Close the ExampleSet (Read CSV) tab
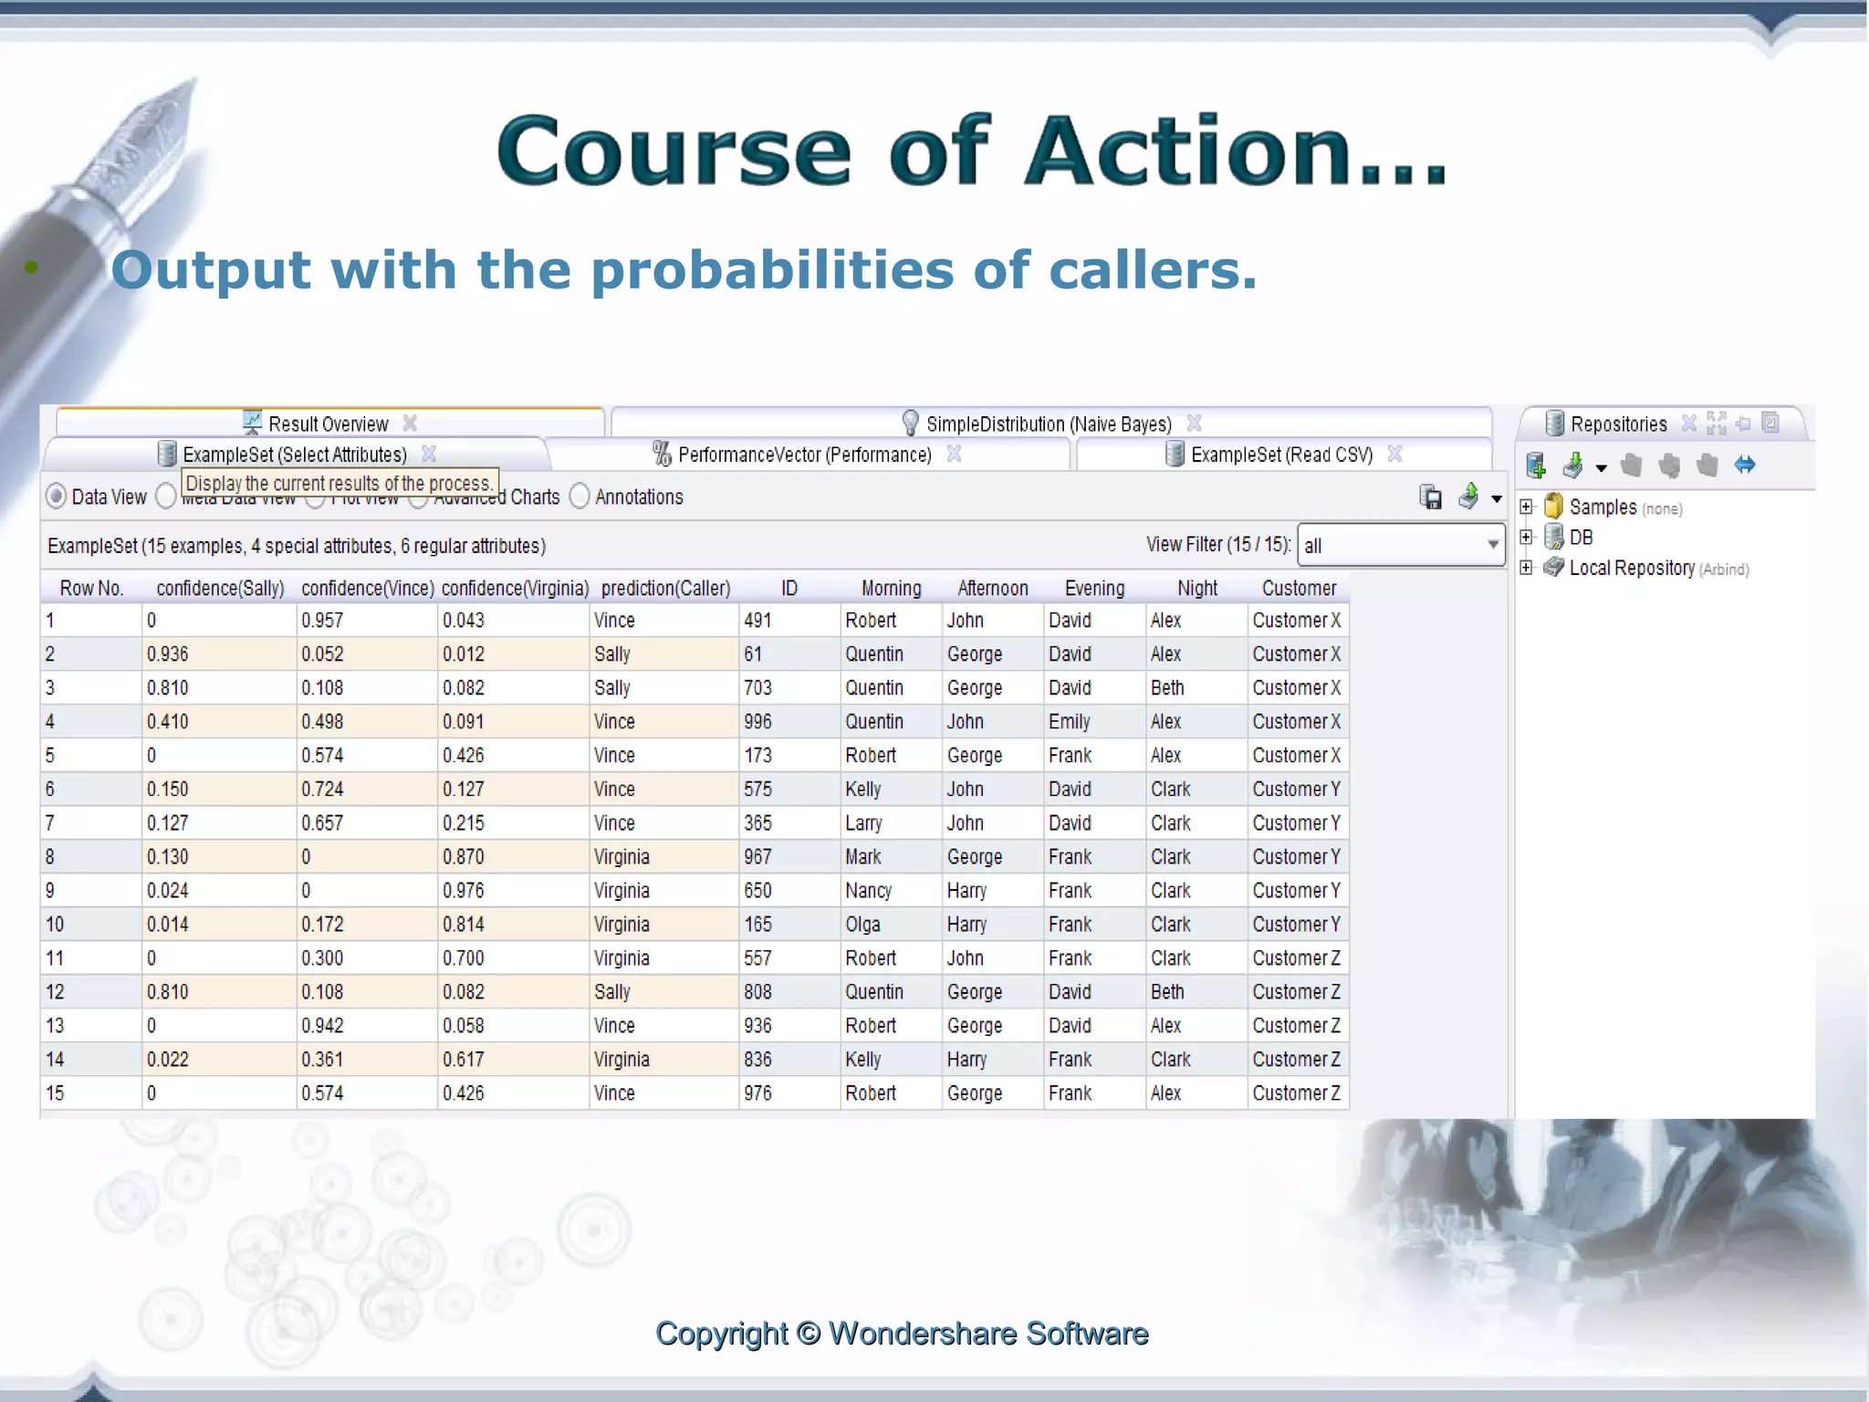The height and width of the screenshot is (1402, 1869). pyautogui.click(x=1394, y=454)
